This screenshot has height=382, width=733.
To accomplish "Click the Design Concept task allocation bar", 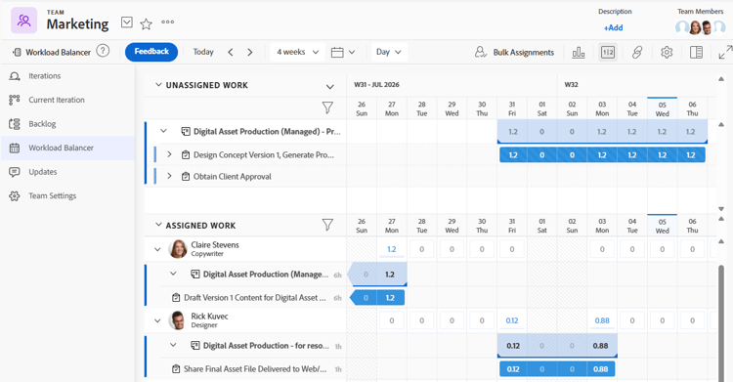I will pyautogui.click(x=602, y=154).
